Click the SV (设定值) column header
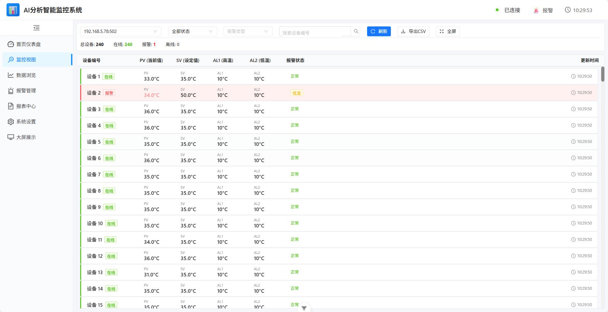 (x=188, y=60)
